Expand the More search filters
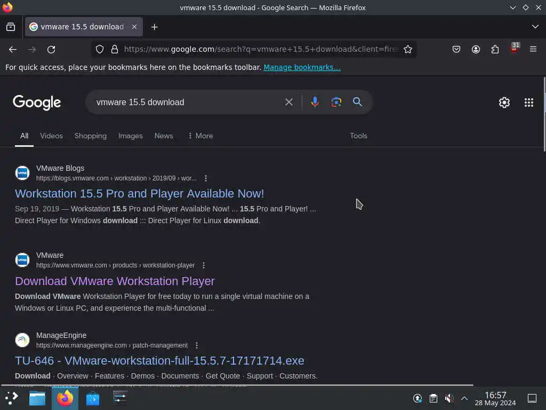Screen dimensions: 546x410 tap(200, 136)
